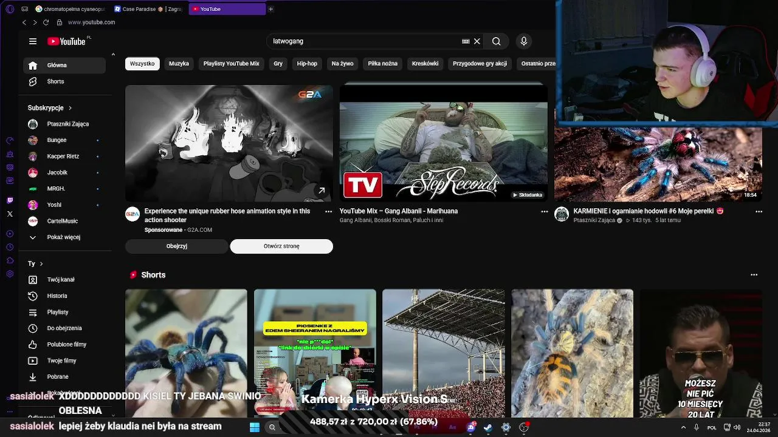Image resolution: width=778 pixels, height=437 pixels.
Task: Click the Obejrzyj button
Action: [177, 246]
